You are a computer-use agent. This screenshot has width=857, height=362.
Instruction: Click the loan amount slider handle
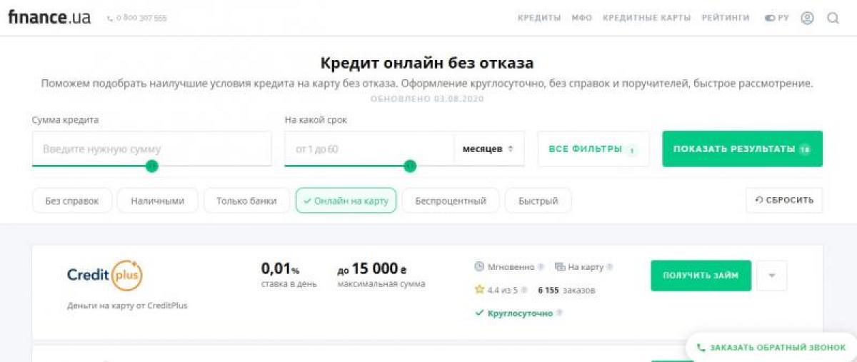pyautogui.click(x=151, y=166)
